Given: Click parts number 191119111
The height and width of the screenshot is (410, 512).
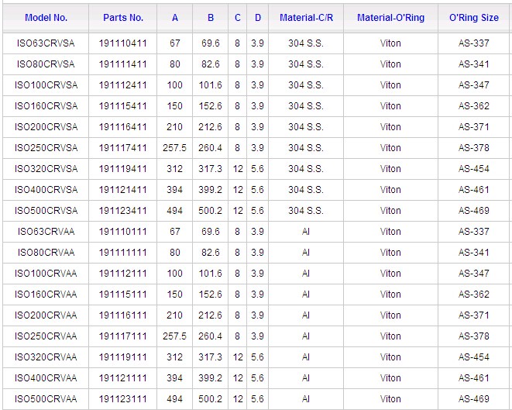Looking at the screenshot, I should click(x=123, y=357).
